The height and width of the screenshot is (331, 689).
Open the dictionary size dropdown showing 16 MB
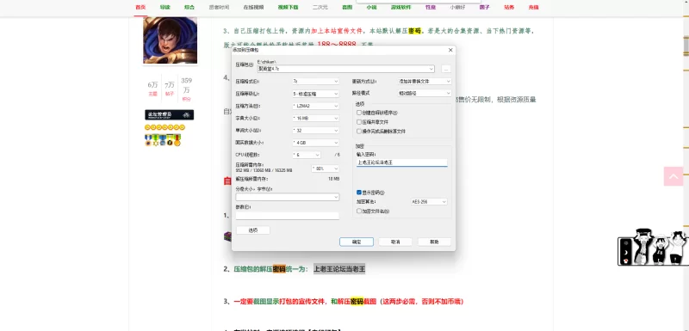point(315,118)
